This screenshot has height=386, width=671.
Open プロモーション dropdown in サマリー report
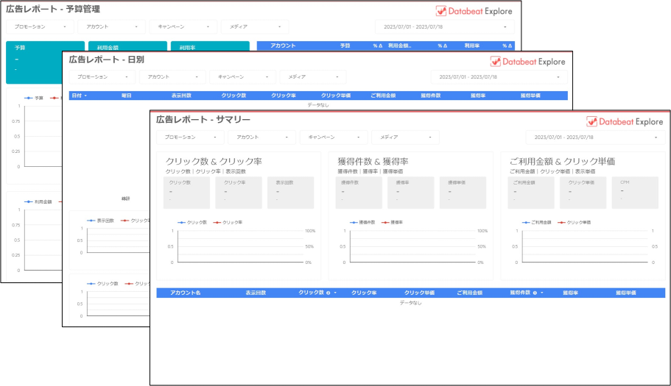tap(189, 137)
